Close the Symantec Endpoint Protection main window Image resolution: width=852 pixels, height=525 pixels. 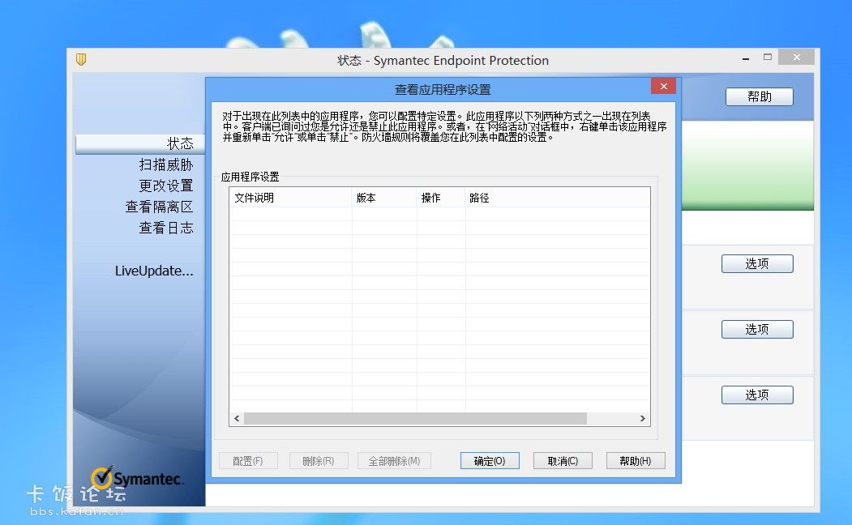[796, 57]
